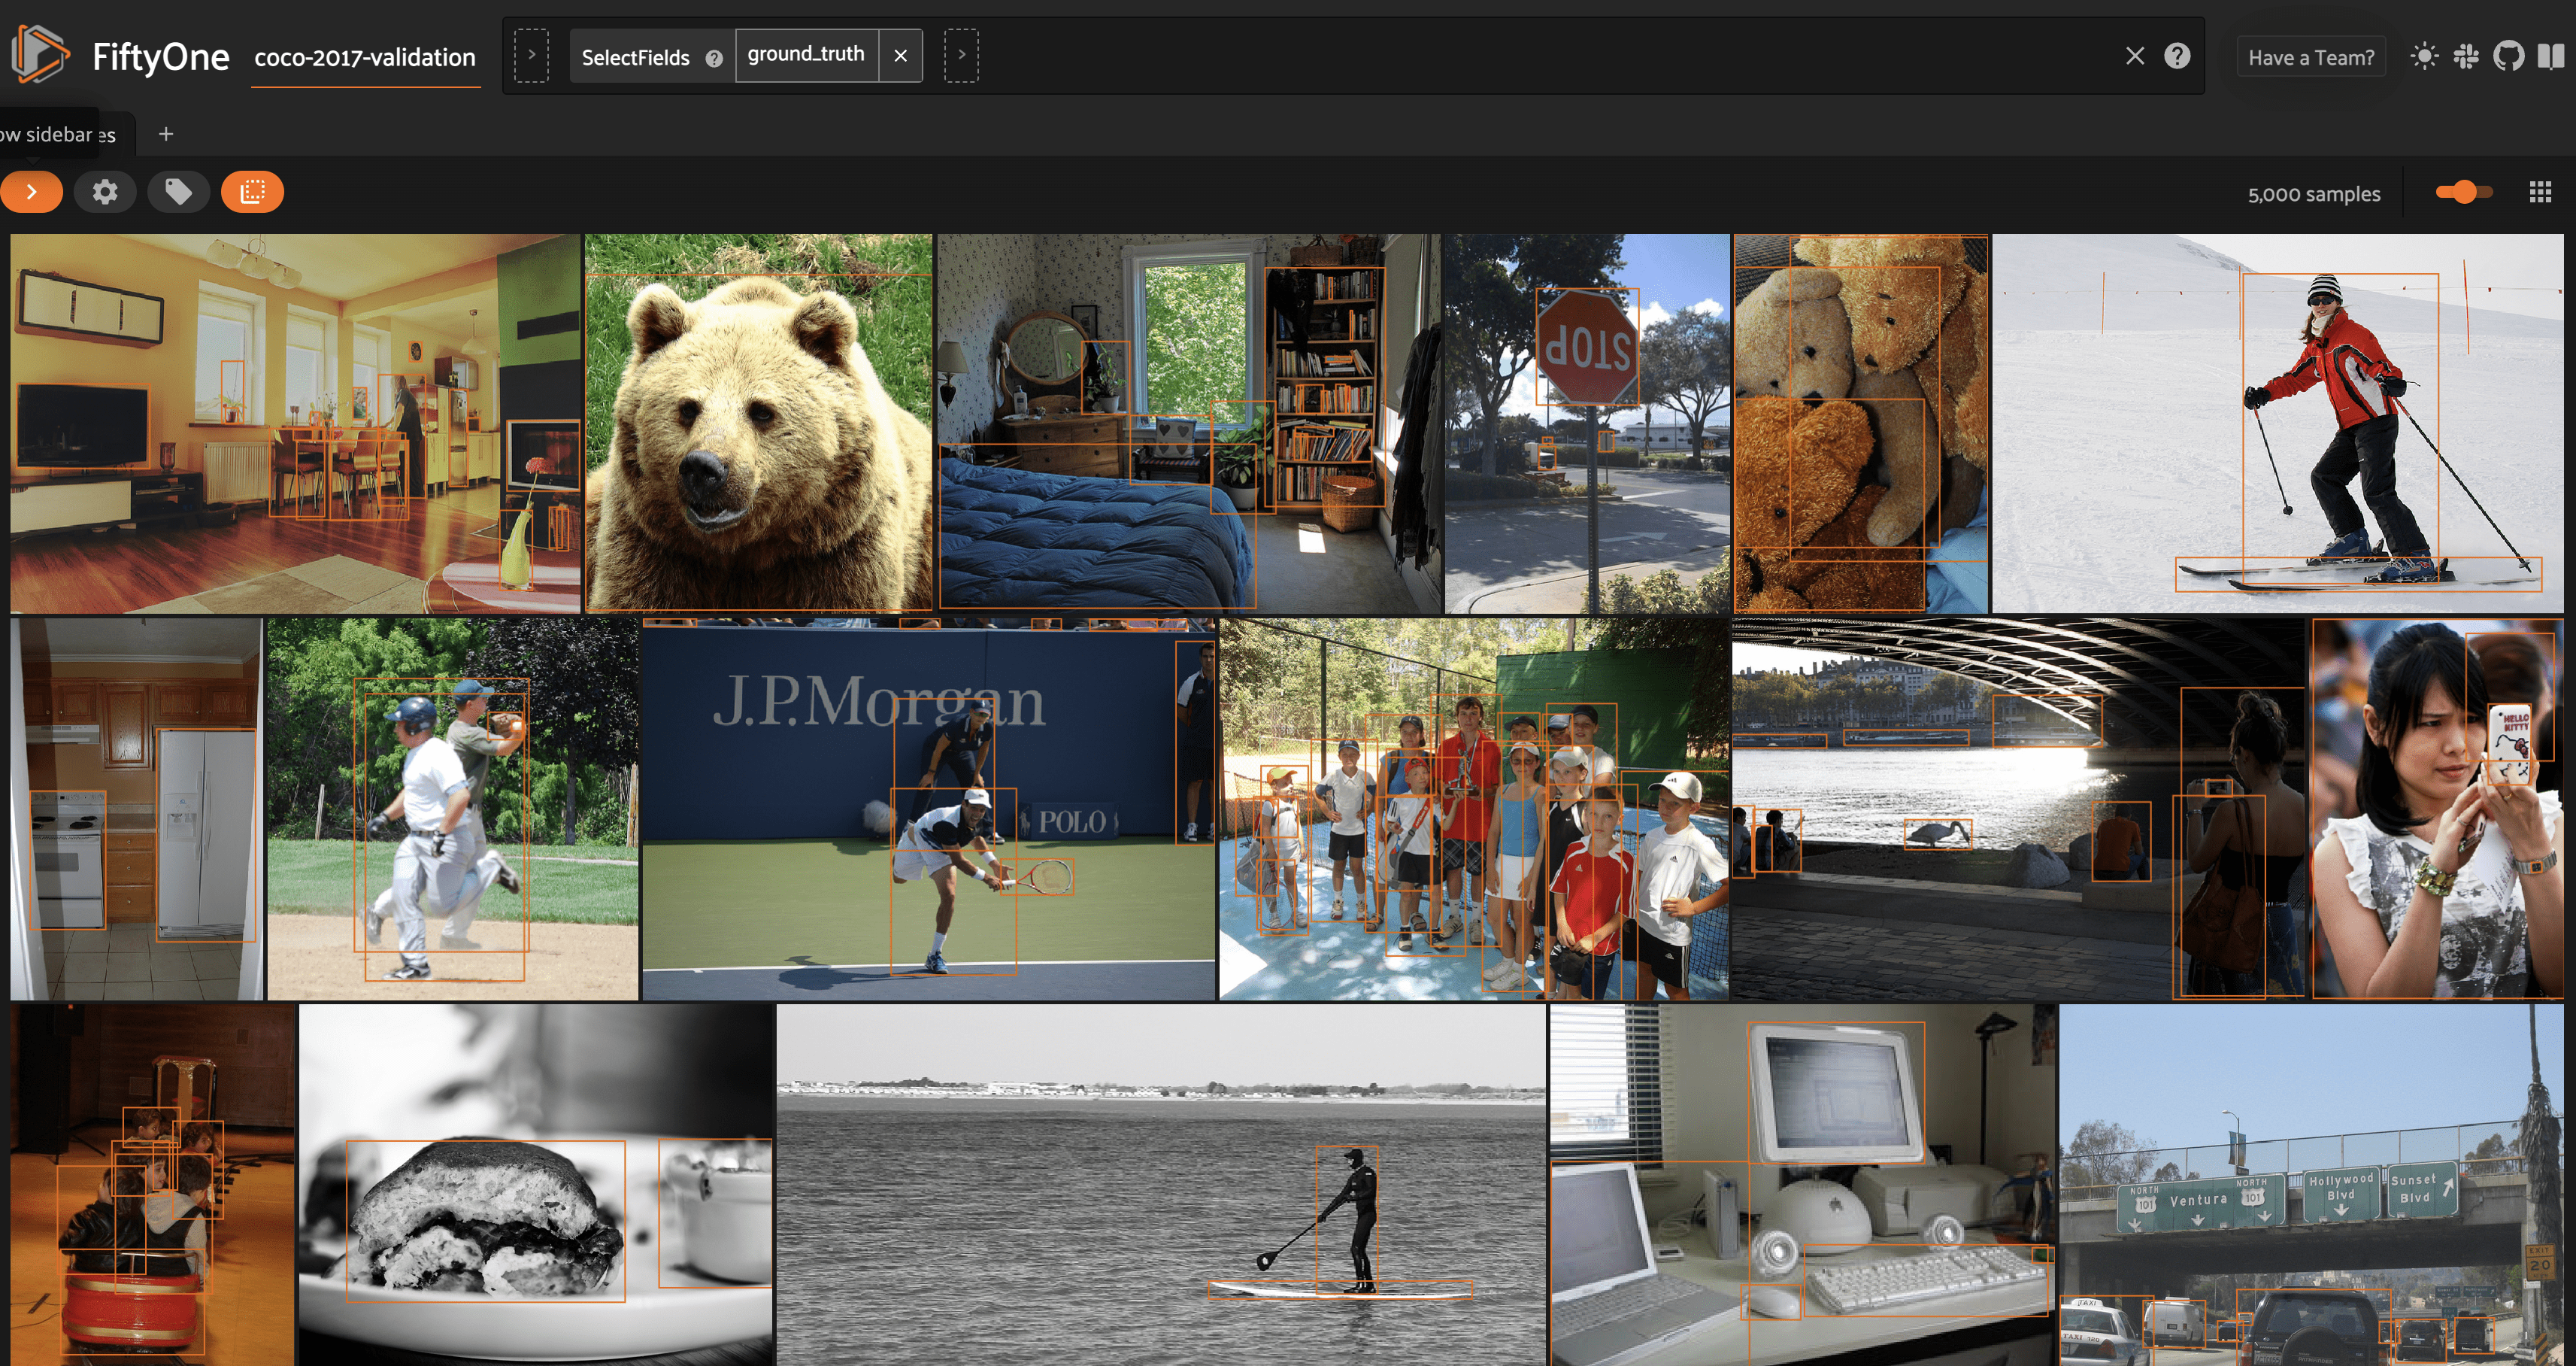Click the SelectFields stage help icon
The image size is (2576, 1366).
click(x=714, y=58)
